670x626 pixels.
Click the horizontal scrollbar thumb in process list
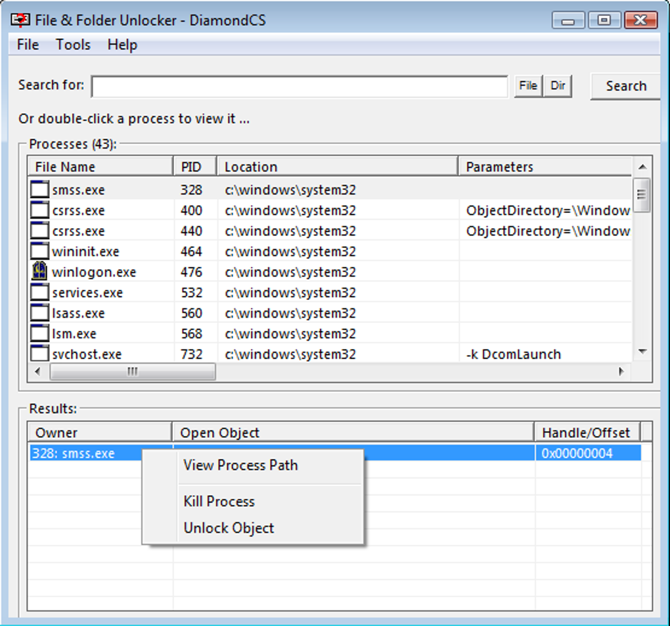133,372
